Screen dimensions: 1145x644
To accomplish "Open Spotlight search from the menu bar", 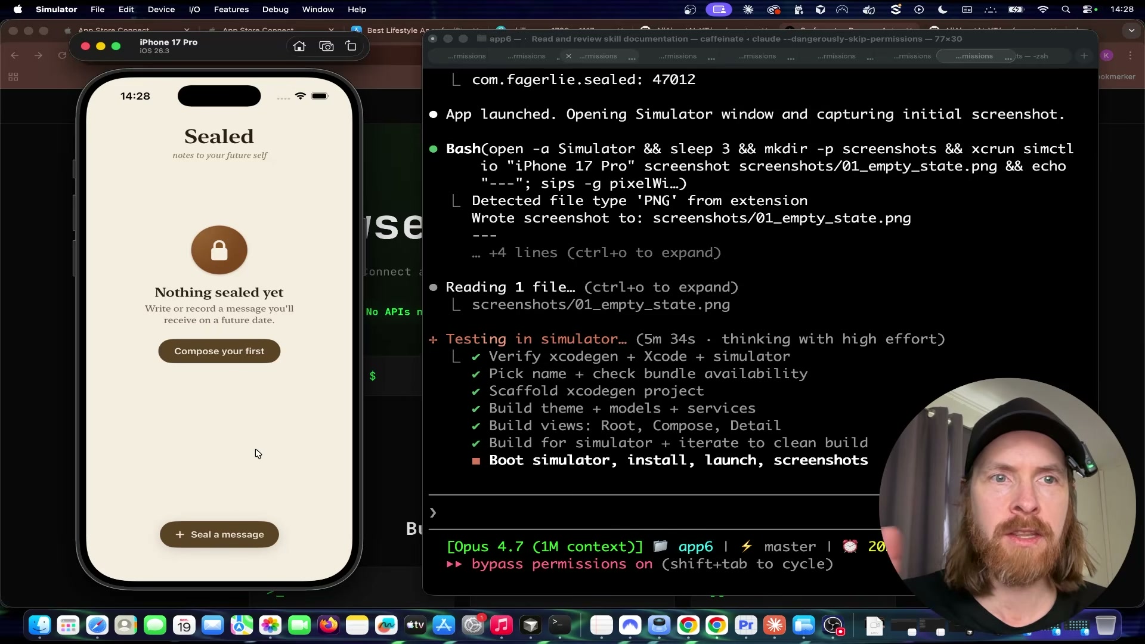I will point(1066,10).
